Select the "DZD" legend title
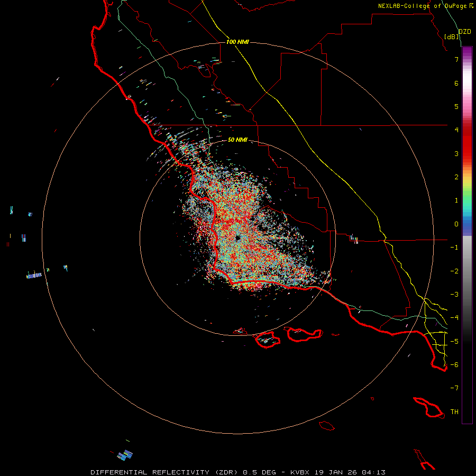Viewport: 476px width, 476px height. (x=465, y=32)
